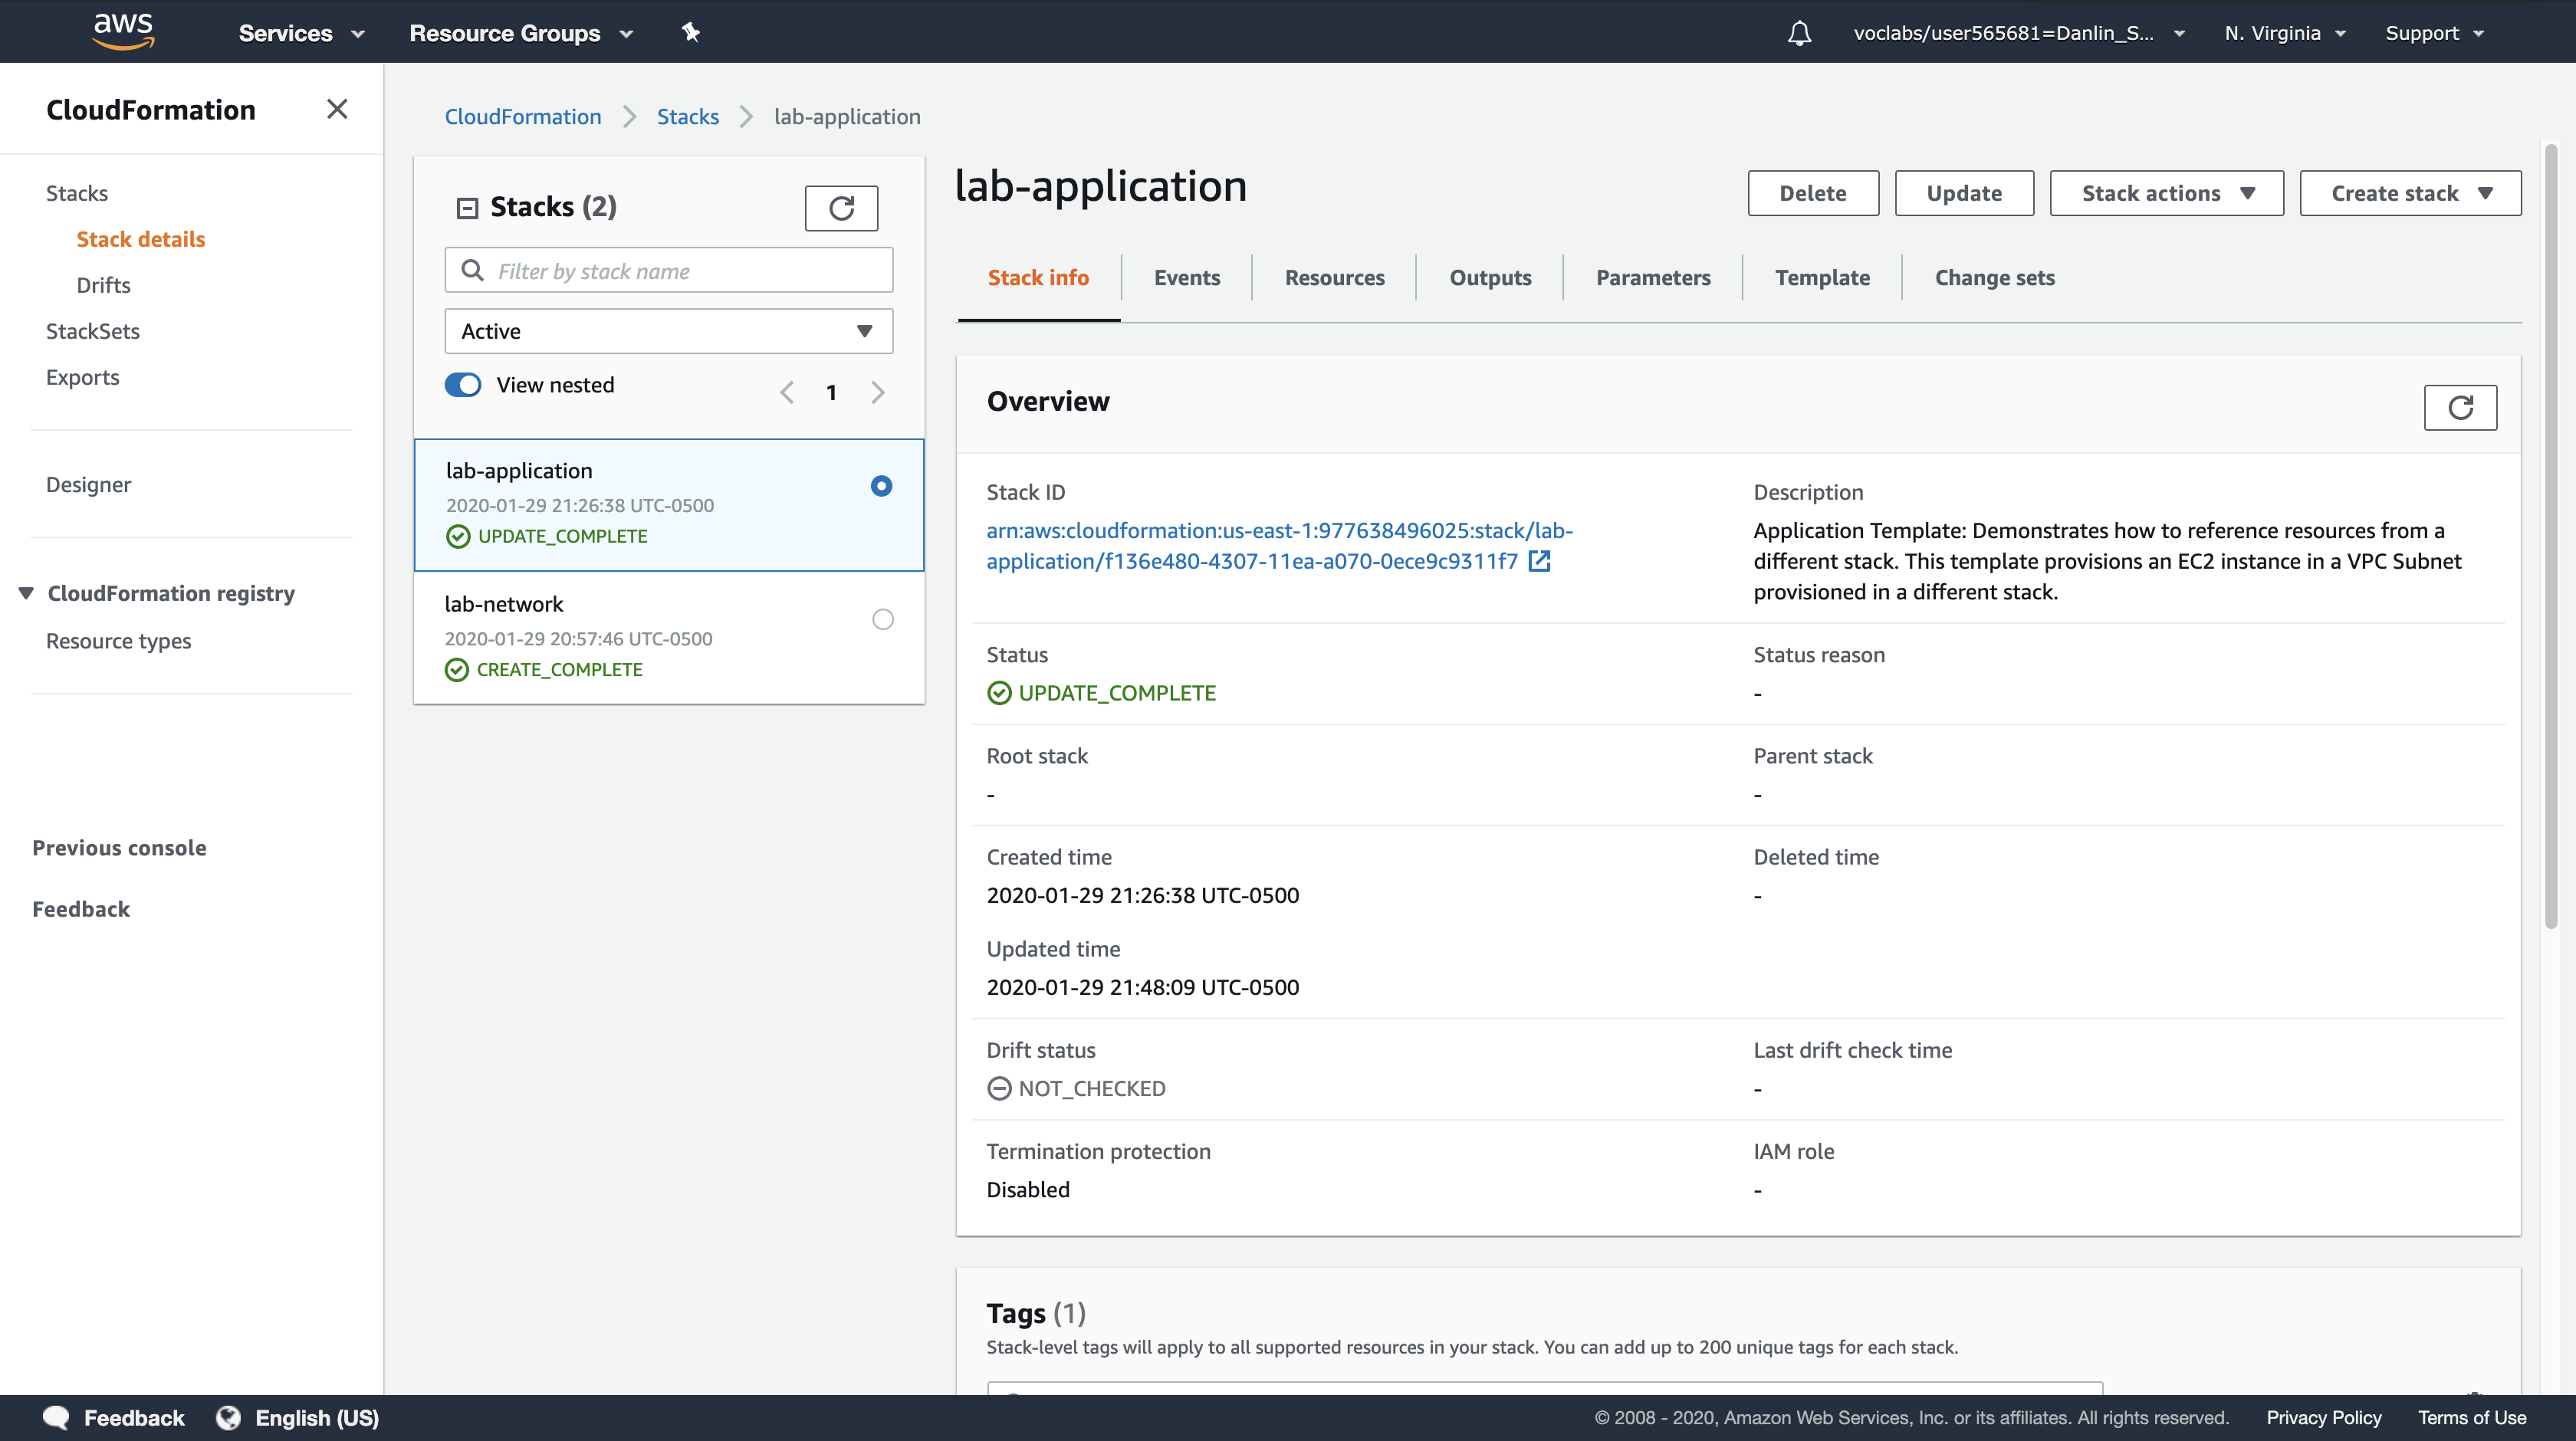Toggle the View nested switch
Screen dimensions: 2576x1441
pyautogui.click(x=464, y=385)
